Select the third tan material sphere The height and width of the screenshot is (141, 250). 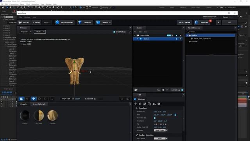(52, 115)
